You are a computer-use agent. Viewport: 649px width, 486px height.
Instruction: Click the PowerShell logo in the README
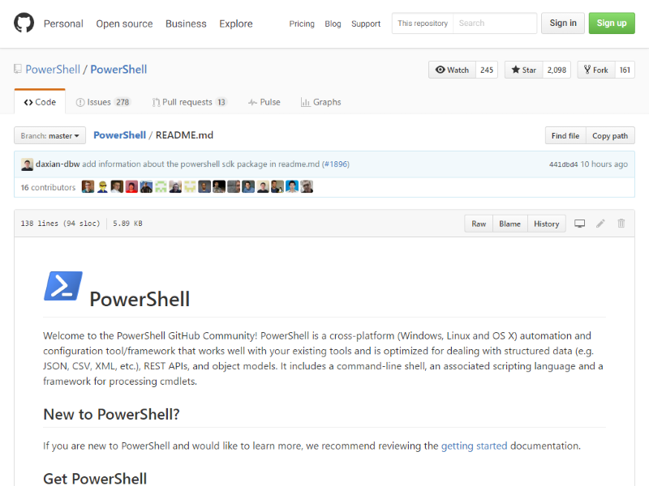tap(64, 285)
